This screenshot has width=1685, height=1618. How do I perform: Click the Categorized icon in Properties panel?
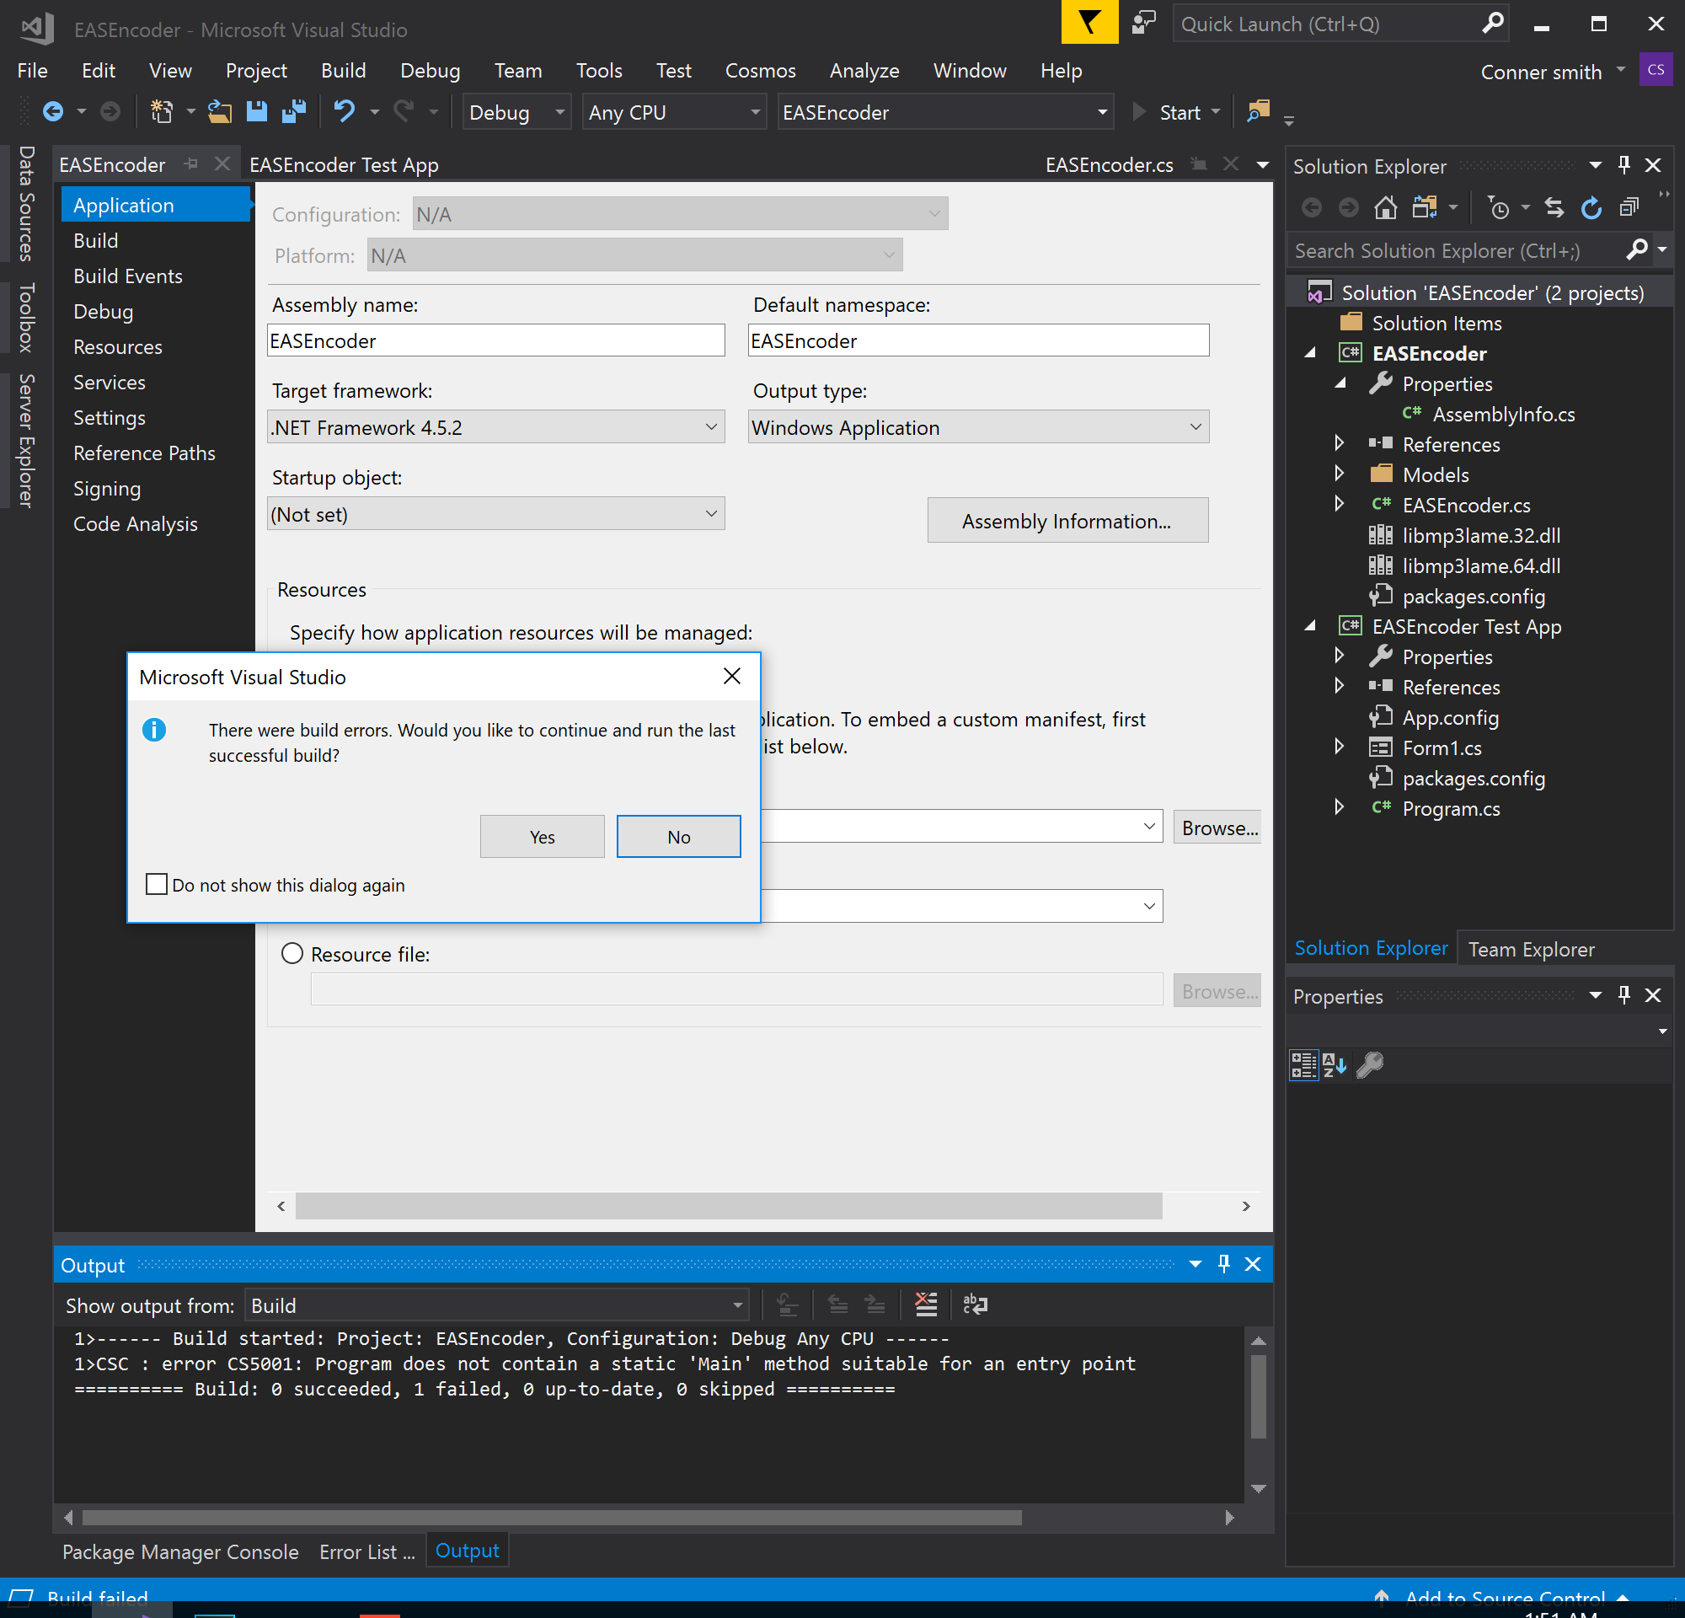[1303, 1064]
